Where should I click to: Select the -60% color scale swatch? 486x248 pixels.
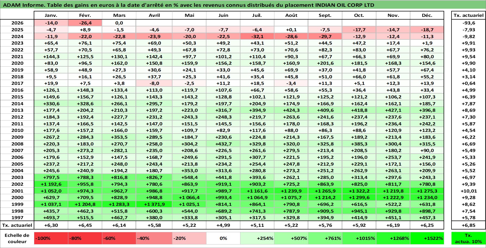click(x=119, y=238)
